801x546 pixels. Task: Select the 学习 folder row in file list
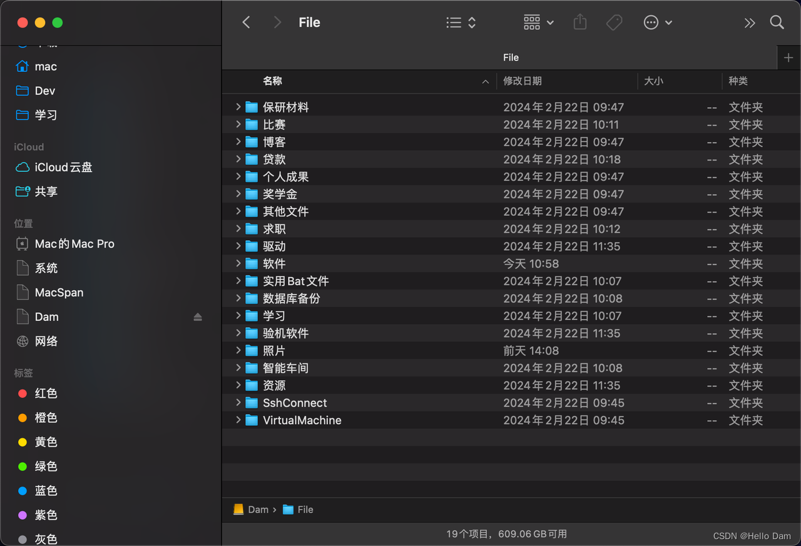pos(511,316)
